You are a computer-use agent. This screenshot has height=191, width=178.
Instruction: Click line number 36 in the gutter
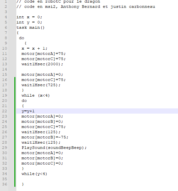click(x=5, y=184)
